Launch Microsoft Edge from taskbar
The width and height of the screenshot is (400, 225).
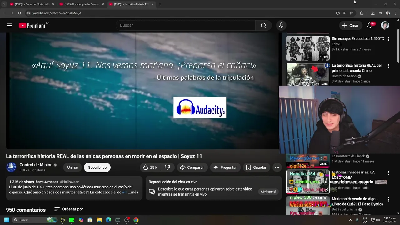108,220
